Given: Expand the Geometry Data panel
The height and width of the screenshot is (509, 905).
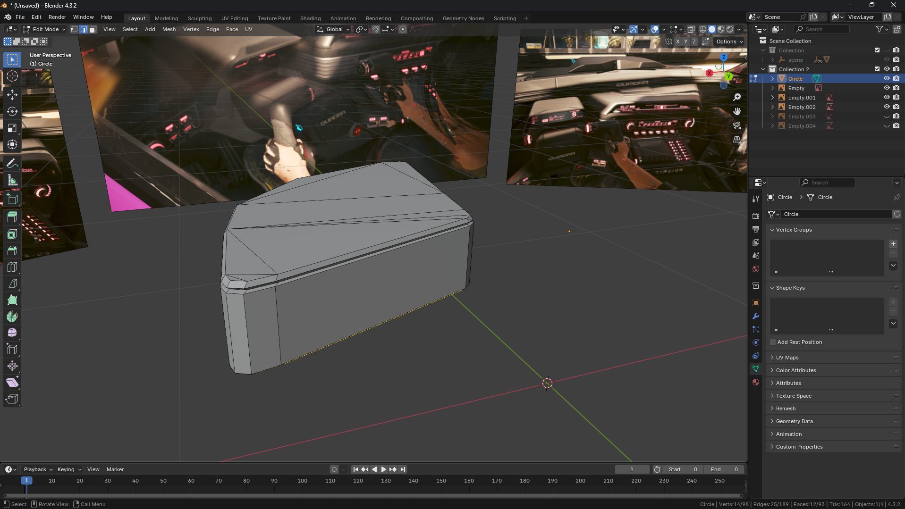Looking at the screenshot, I should [794, 421].
